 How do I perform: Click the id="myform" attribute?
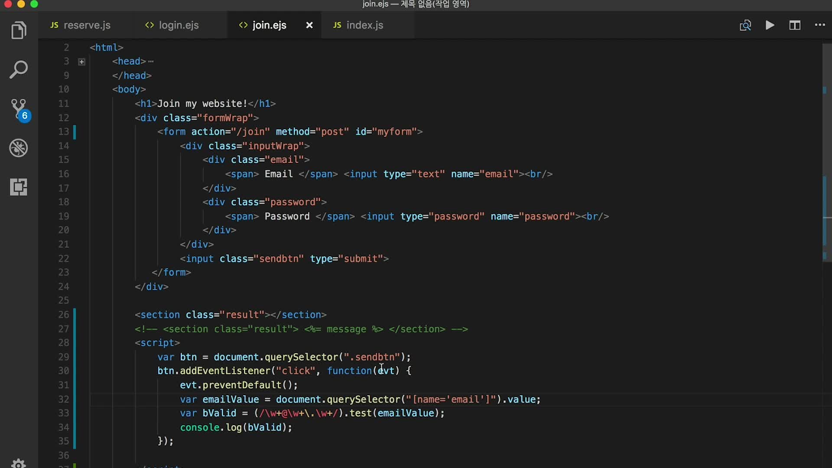click(386, 132)
